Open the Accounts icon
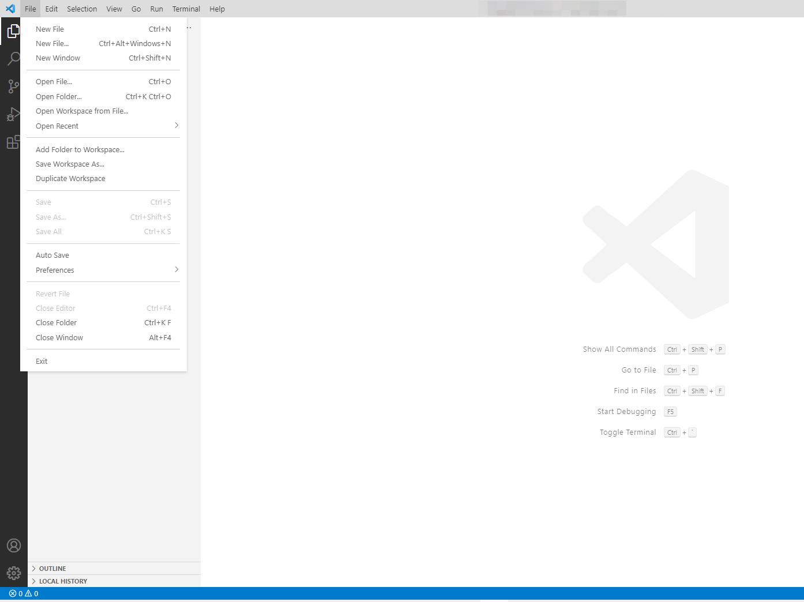This screenshot has height=602, width=804. pyautogui.click(x=14, y=545)
